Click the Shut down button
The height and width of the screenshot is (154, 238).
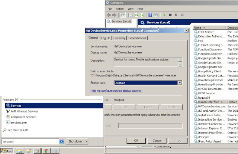pos(75,141)
